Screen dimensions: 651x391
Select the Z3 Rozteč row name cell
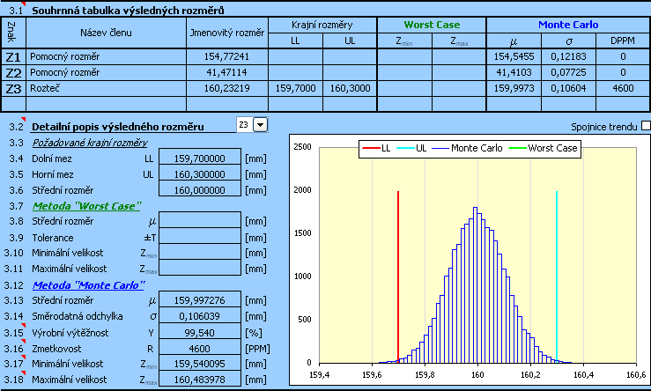point(106,88)
